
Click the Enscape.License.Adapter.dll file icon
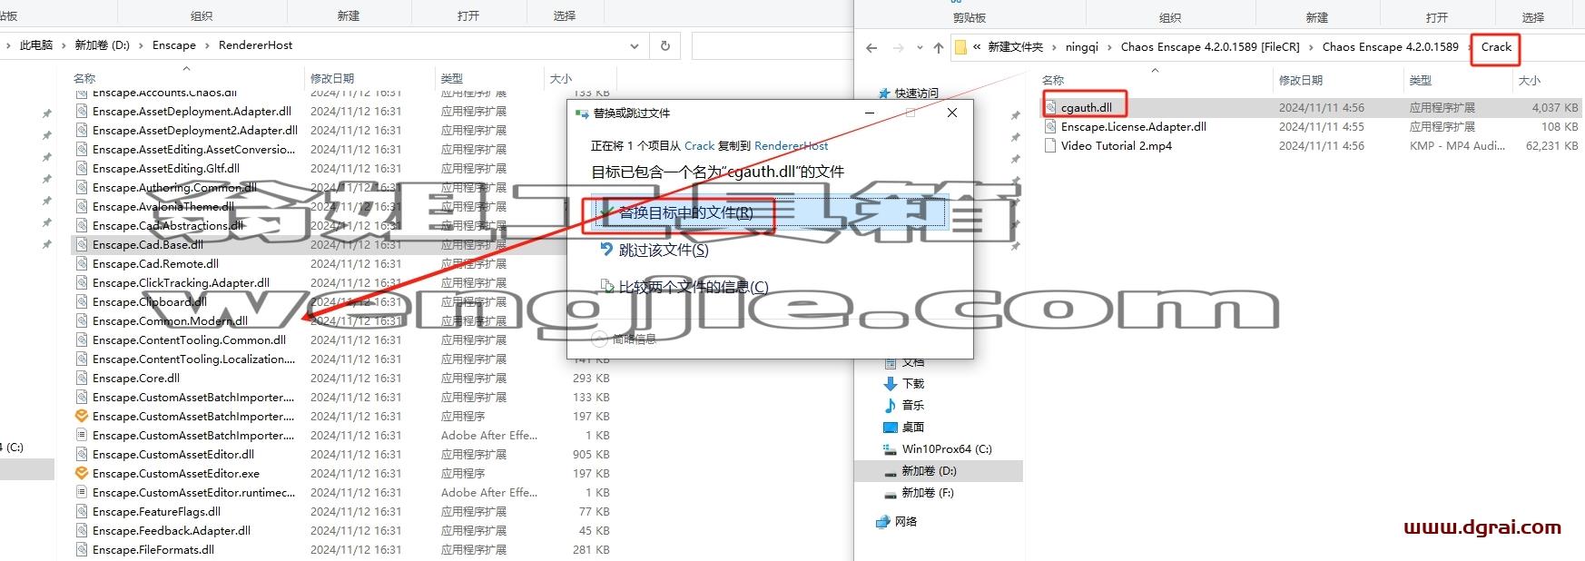(1051, 127)
